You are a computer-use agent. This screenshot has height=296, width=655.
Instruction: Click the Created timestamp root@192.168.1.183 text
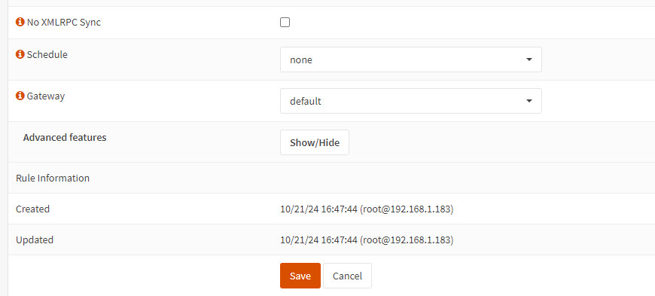coord(367,209)
